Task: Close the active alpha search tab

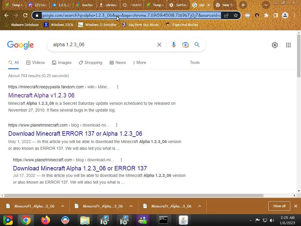Action: click(209, 5)
